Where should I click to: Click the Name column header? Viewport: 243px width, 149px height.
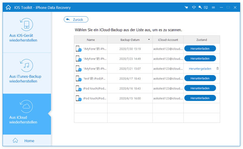[x=91, y=40]
